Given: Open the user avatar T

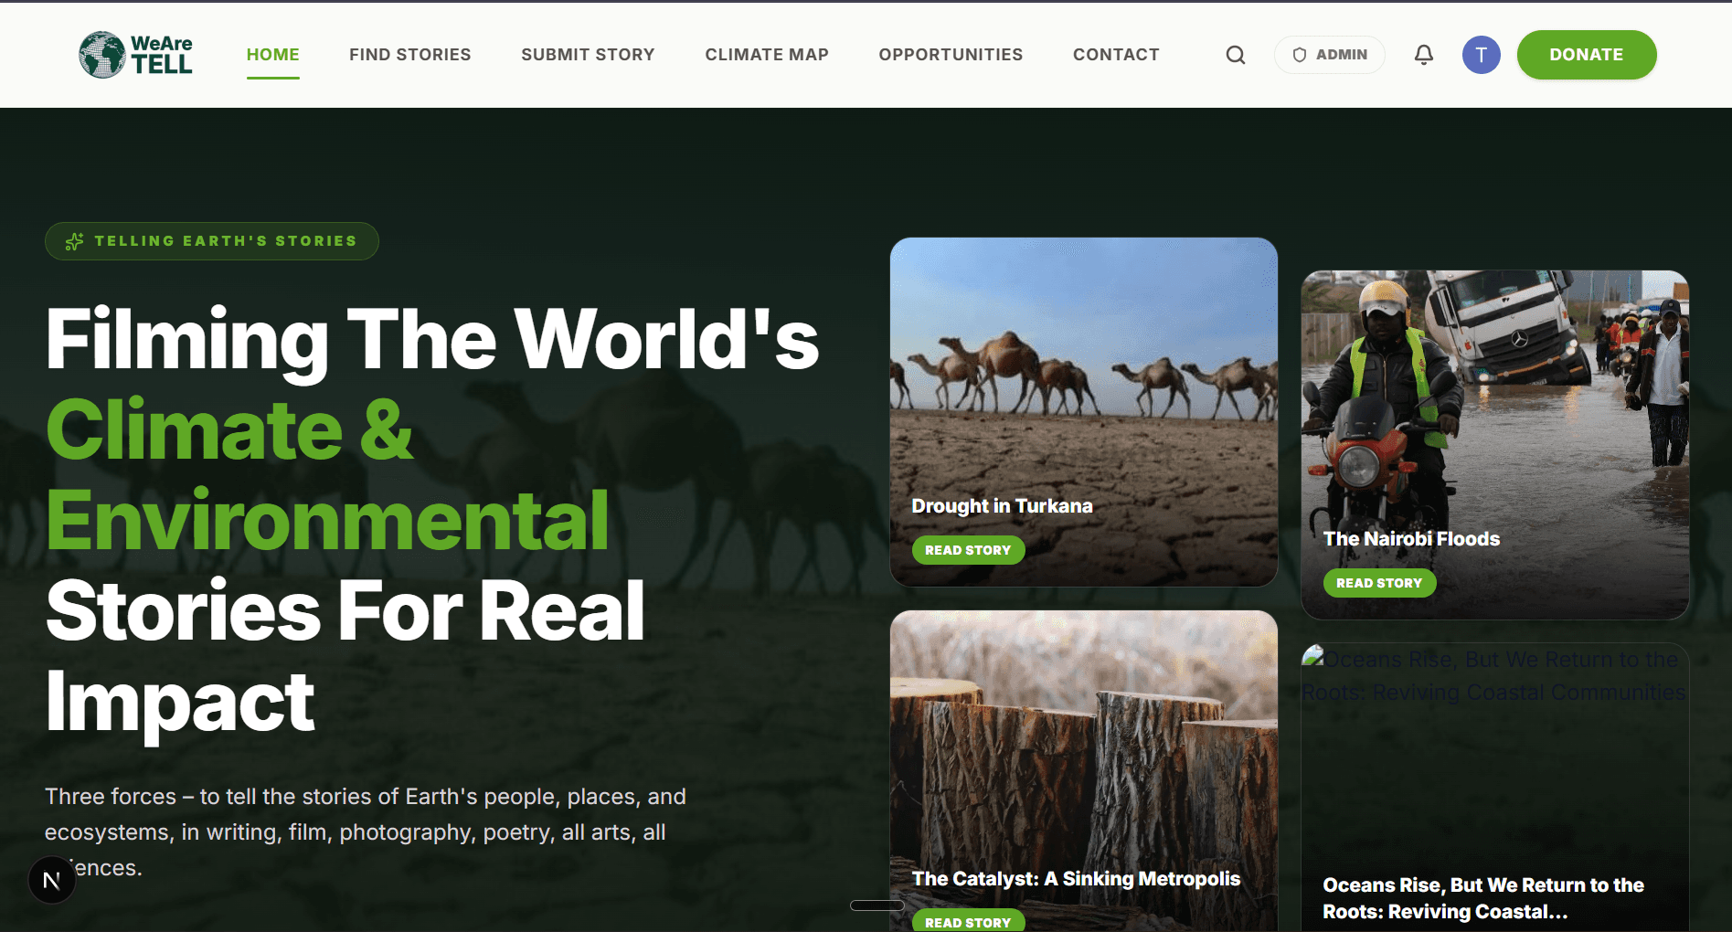Looking at the screenshot, I should pos(1482,55).
